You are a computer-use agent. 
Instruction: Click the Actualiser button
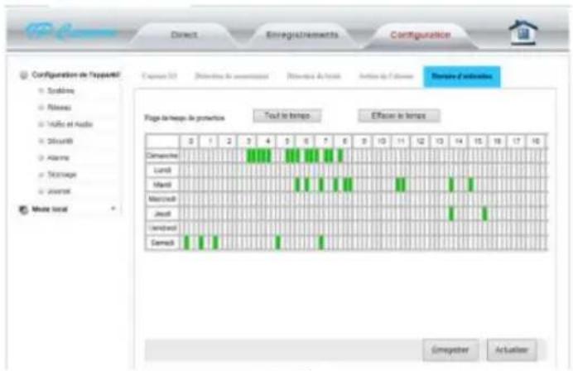click(512, 349)
